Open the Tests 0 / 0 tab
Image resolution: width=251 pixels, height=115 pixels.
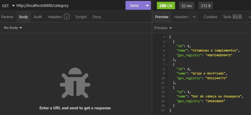tap(232, 17)
